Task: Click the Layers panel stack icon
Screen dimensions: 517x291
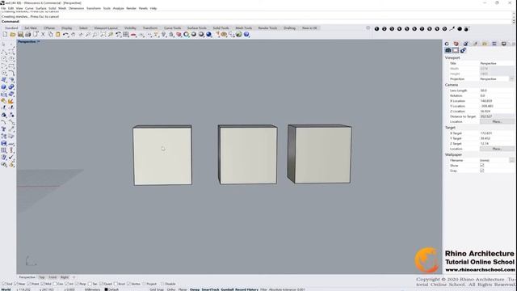Action: (x=494, y=44)
